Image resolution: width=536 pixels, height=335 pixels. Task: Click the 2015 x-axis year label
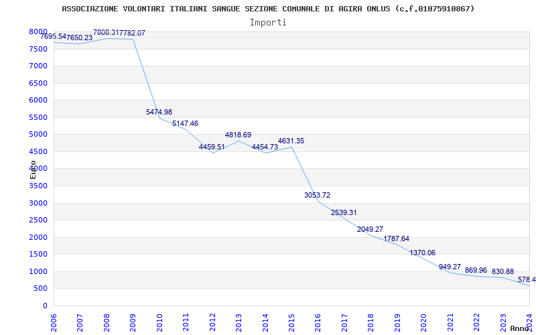coord(291,322)
